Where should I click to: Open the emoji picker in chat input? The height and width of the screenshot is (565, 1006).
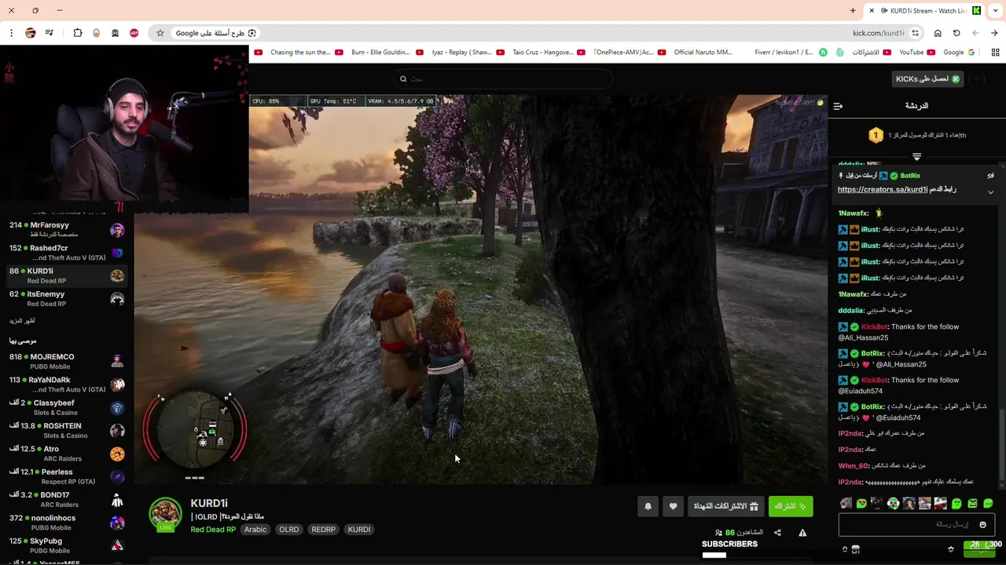tap(982, 524)
